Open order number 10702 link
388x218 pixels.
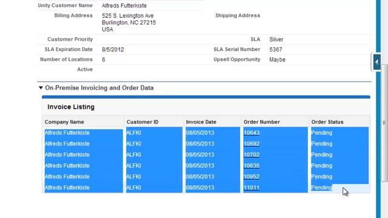click(x=252, y=155)
